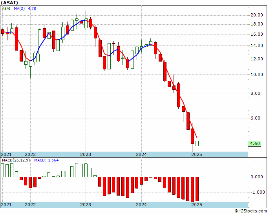Click the MACD(26,12,9) indicator label
The width and height of the screenshot is (267, 214).
(x=16, y=160)
